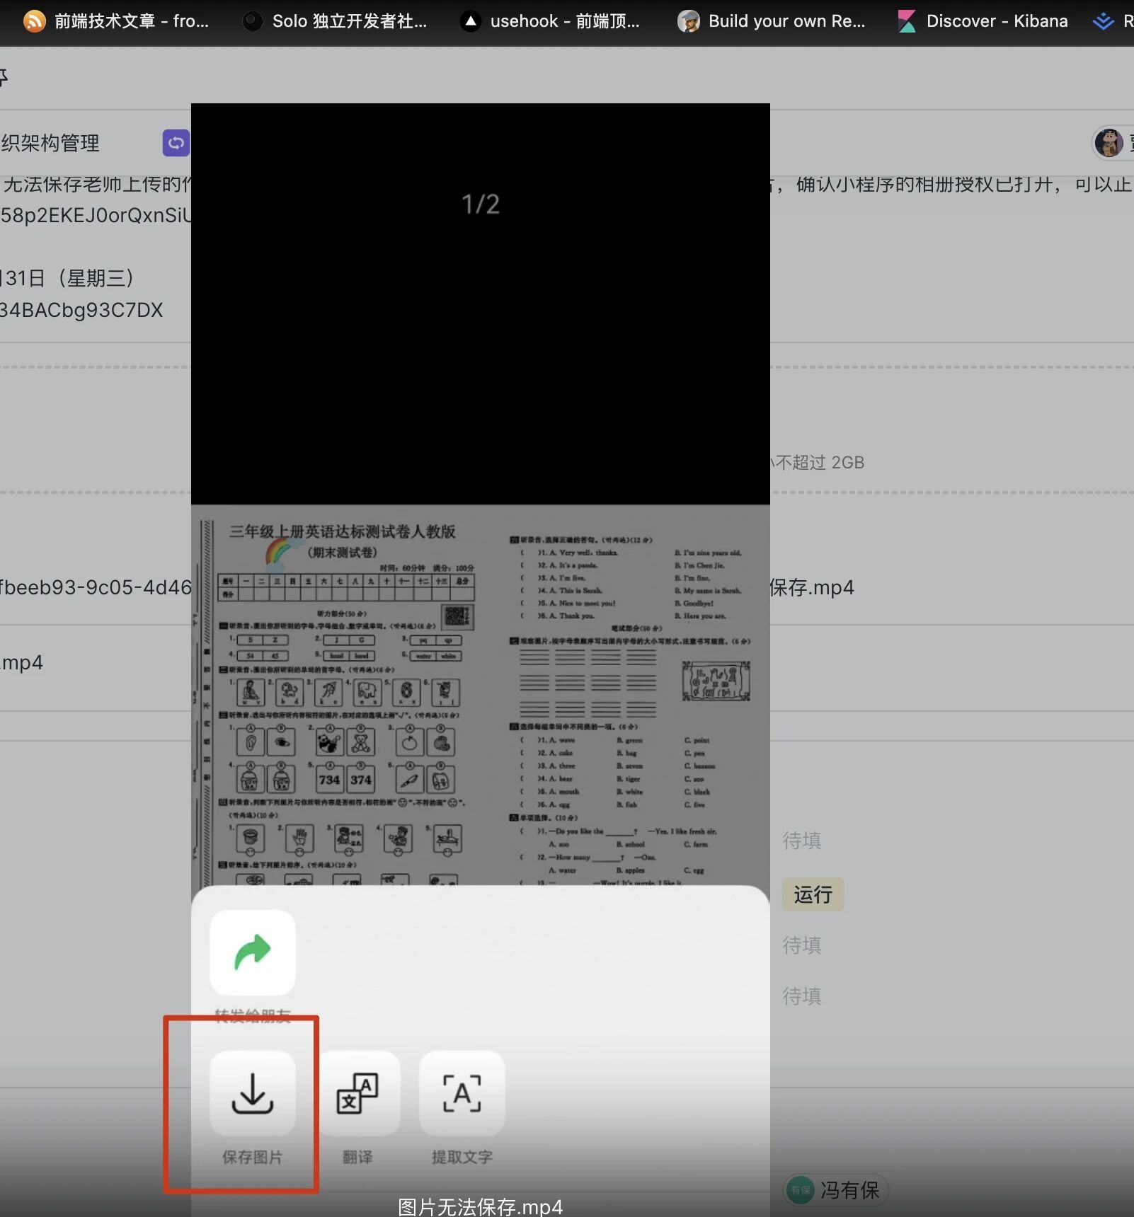Click the 保存.mp4 file name
Screen dimensions: 1134x1217
click(x=812, y=587)
